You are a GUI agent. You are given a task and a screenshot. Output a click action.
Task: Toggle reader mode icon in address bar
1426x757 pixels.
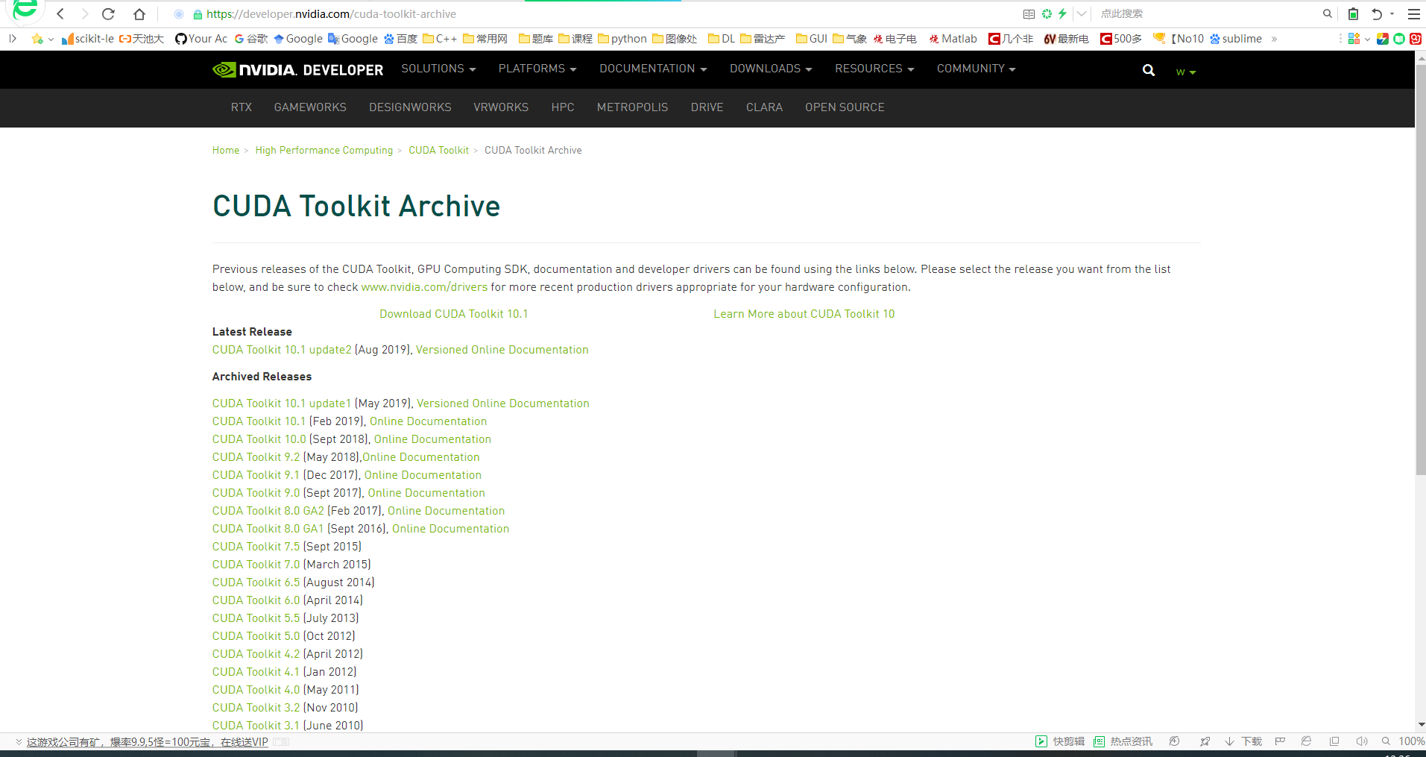coord(1029,13)
